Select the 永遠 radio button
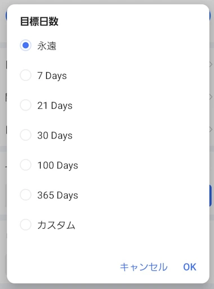This screenshot has width=214, height=289. click(x=25, y=45)
